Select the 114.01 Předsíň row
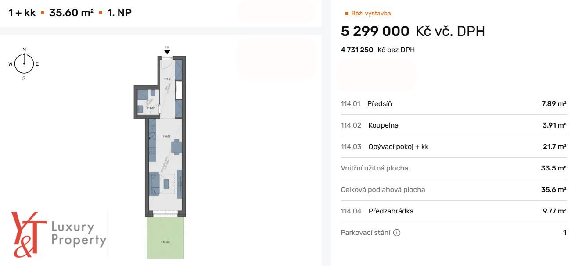Image resolution: width=575 pixels, height=266 pixels. pos(453,104)
